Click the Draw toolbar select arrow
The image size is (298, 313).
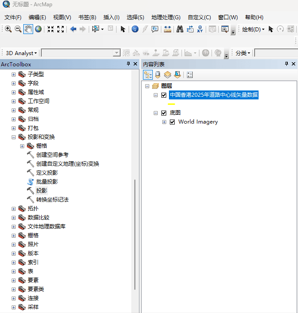click(271, 29)
